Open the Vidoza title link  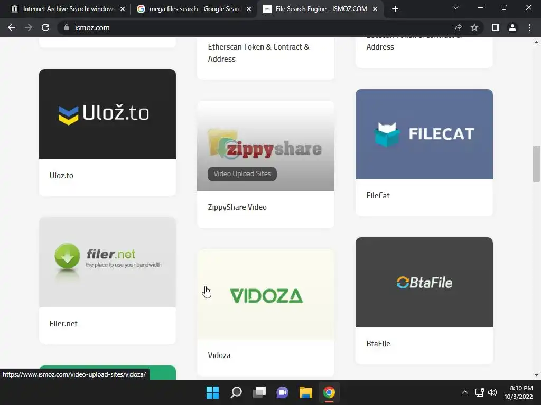(219, 355)
